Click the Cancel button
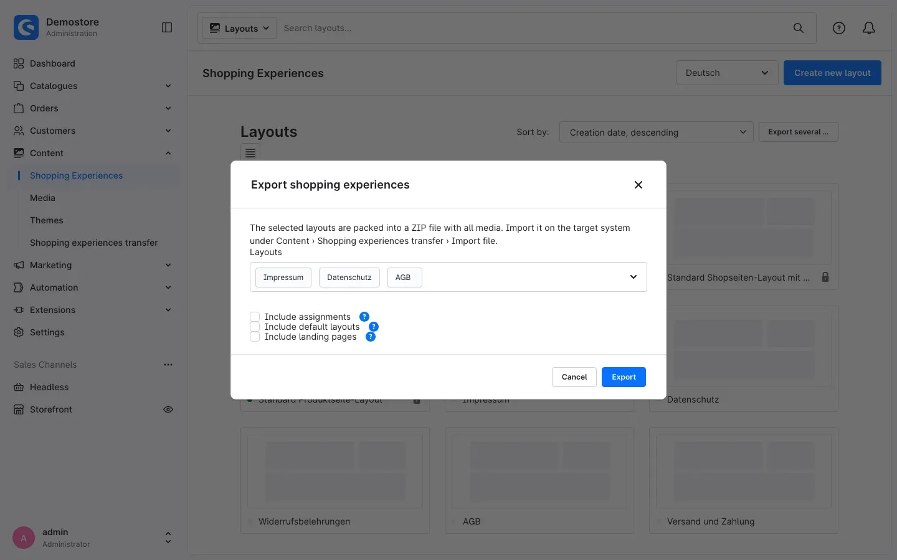Screen dimensions: 897x560 coord(574,377)
